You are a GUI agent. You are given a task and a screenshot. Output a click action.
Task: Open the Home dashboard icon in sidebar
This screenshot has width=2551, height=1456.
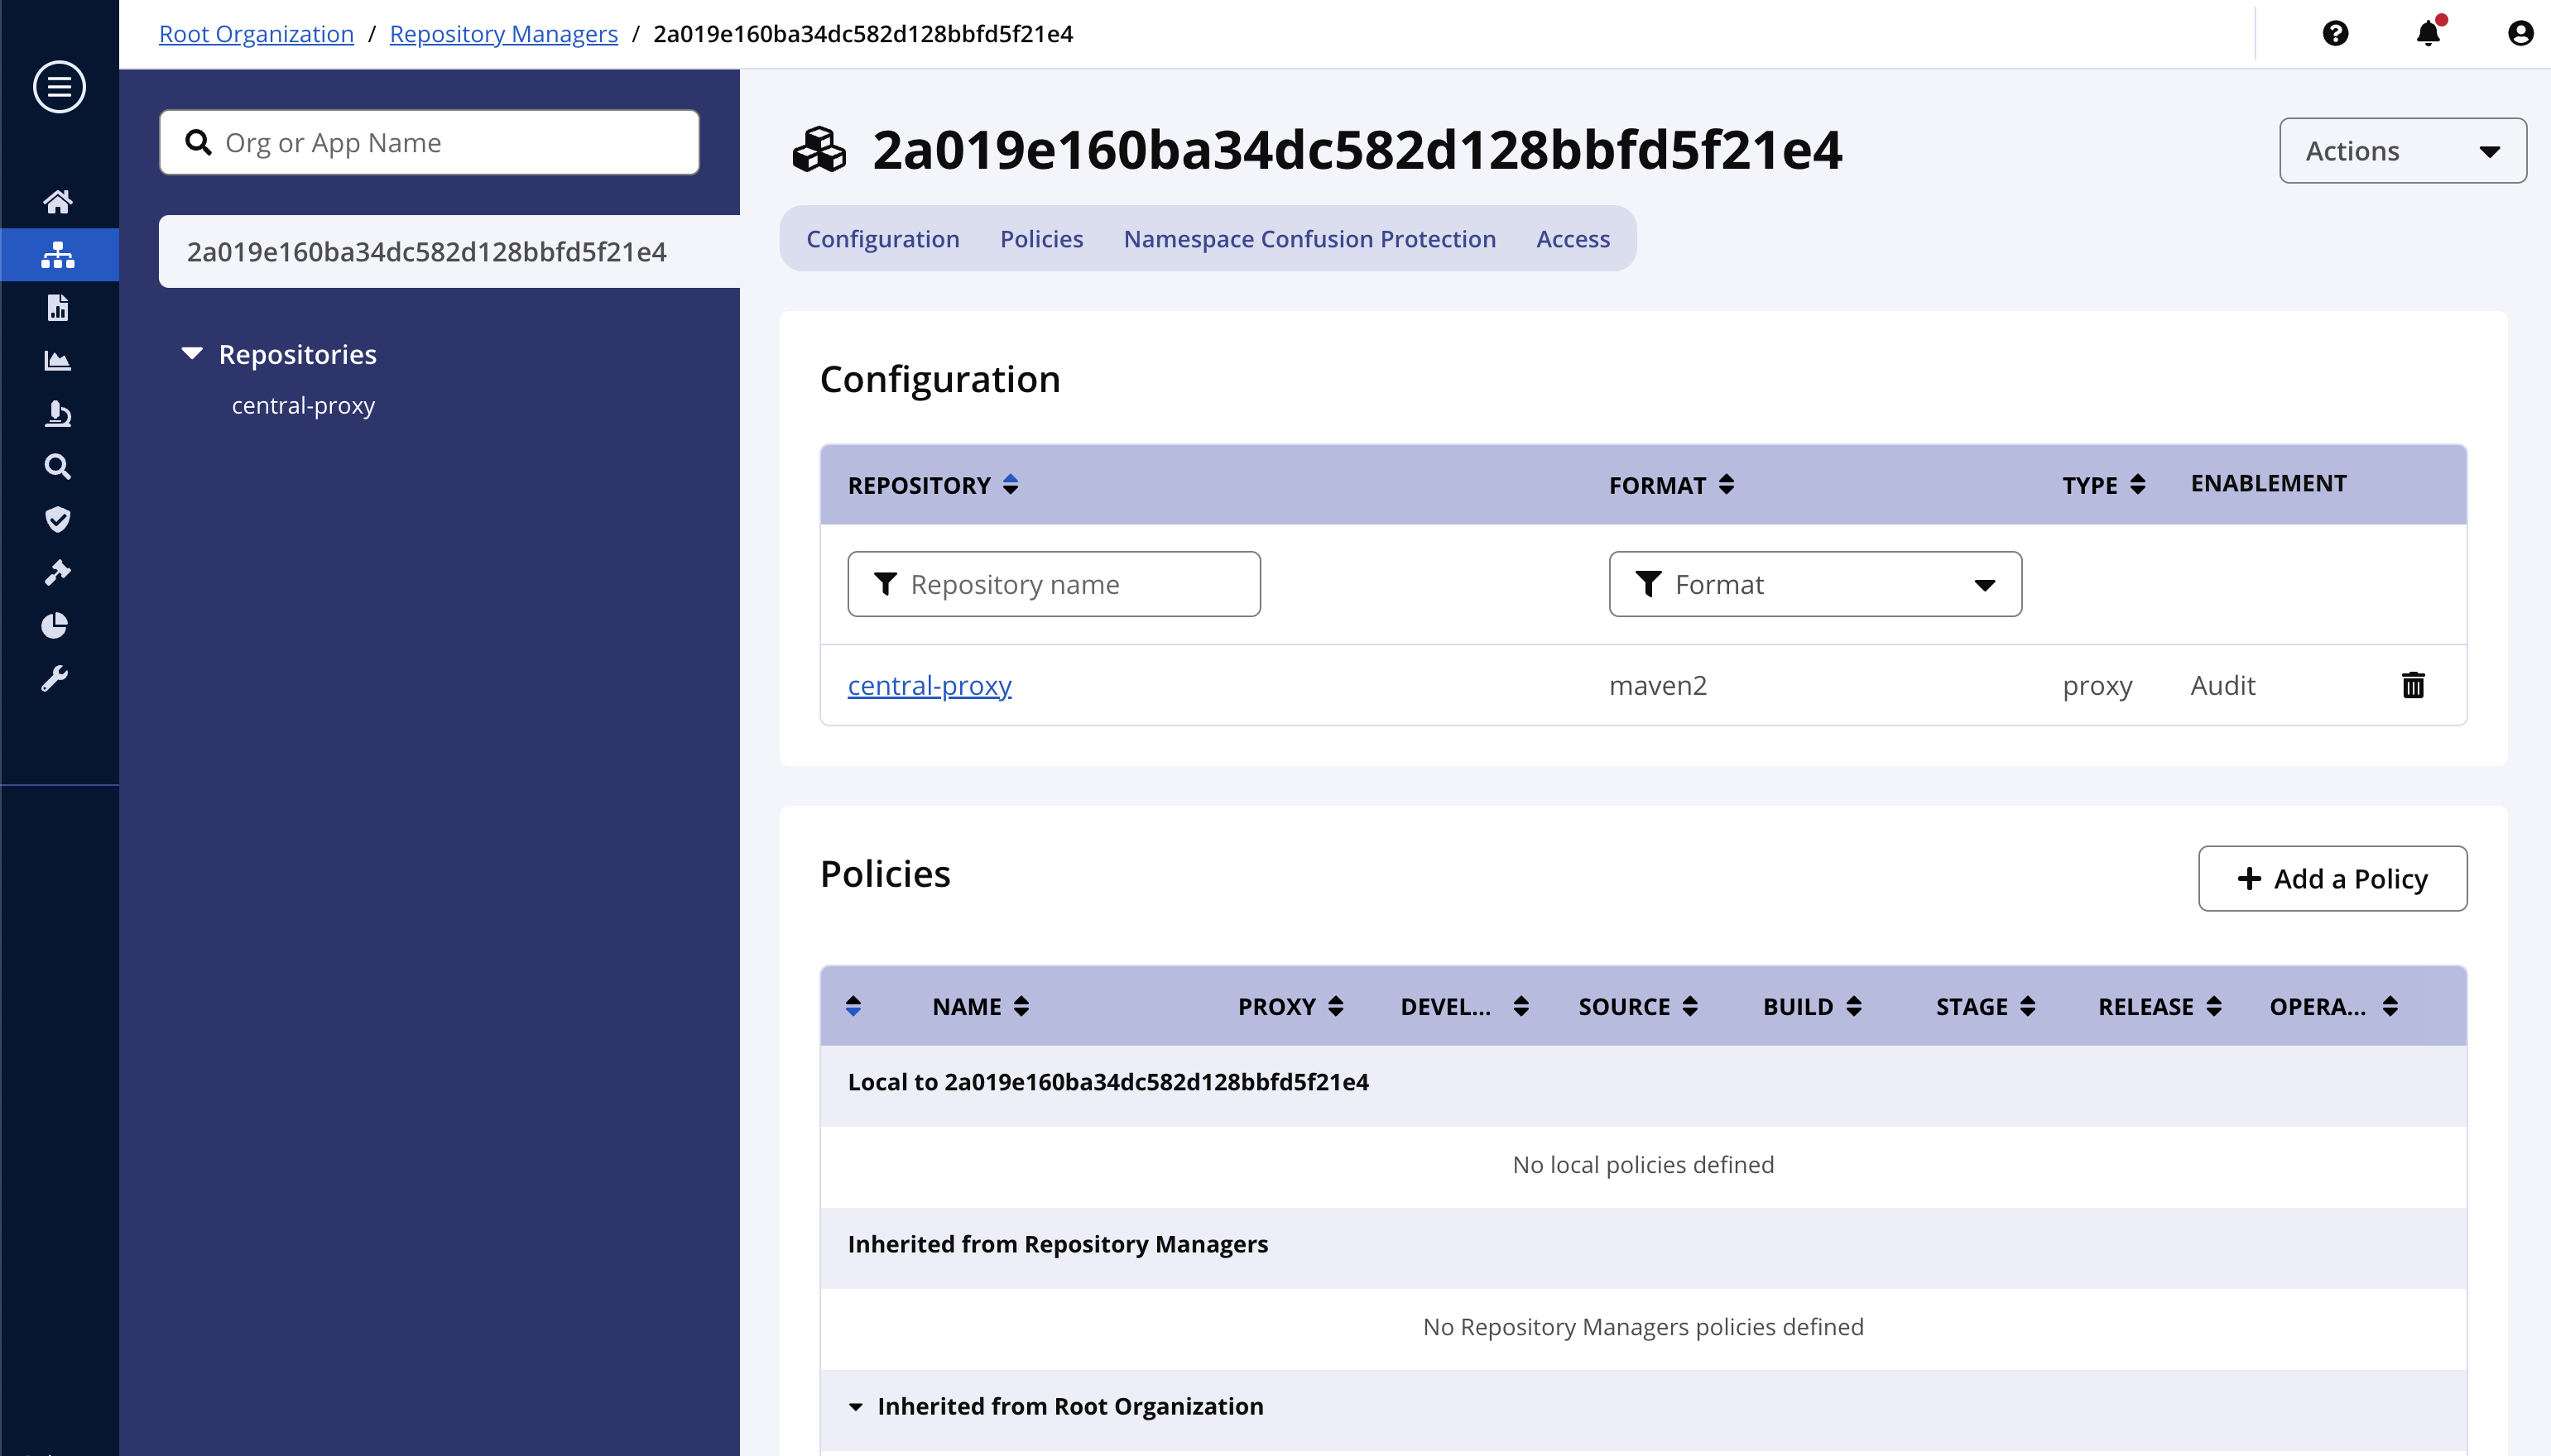pos(58,202)
